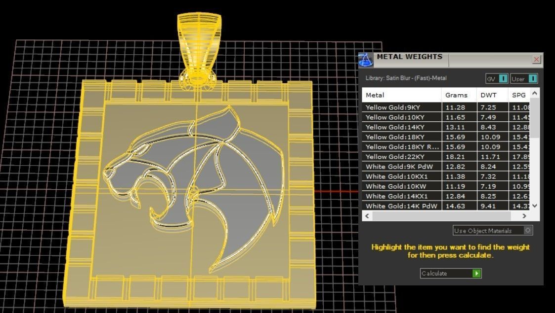Screen dimensions: 555x313
Task: Click the 7.25 DWT value
Action: coord(488,107)
